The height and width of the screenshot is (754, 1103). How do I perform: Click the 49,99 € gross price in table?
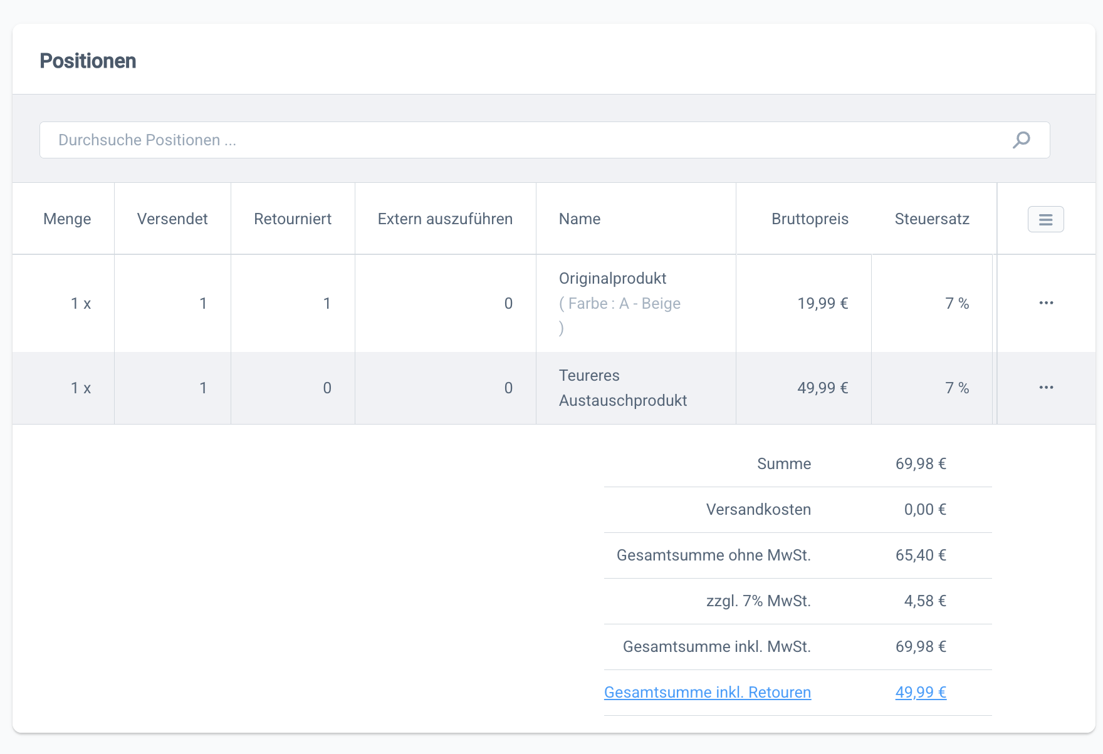point(822,388)
